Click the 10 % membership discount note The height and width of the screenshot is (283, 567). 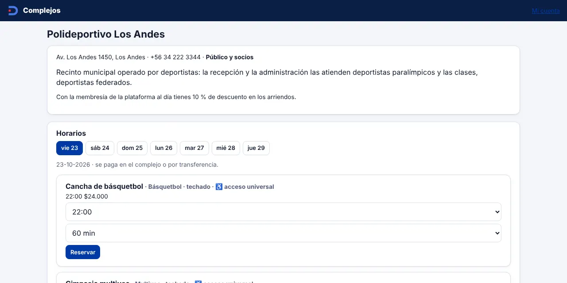(176, 97)
